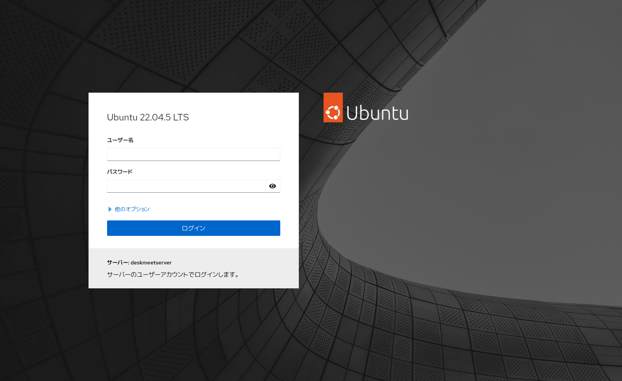Screen dimensions: 622x381
Task: Click the deskmeetserver server name text
Action: pyautogui.click(x=151, y=262)
